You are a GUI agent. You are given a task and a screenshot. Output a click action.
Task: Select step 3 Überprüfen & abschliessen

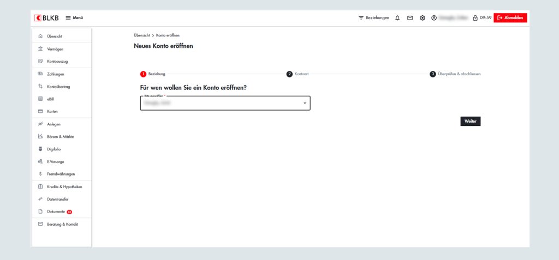tap(455, 74)
